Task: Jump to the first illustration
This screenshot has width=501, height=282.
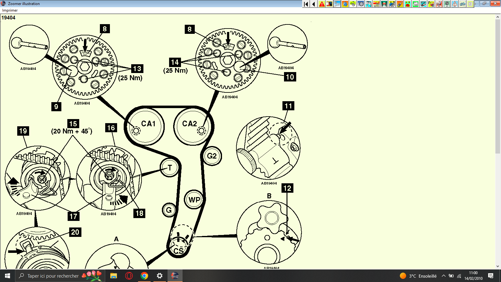Action: coord(306,4)
